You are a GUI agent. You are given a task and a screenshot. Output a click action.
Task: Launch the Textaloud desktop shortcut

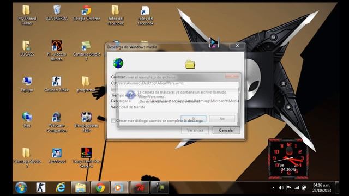coord(57,156)
